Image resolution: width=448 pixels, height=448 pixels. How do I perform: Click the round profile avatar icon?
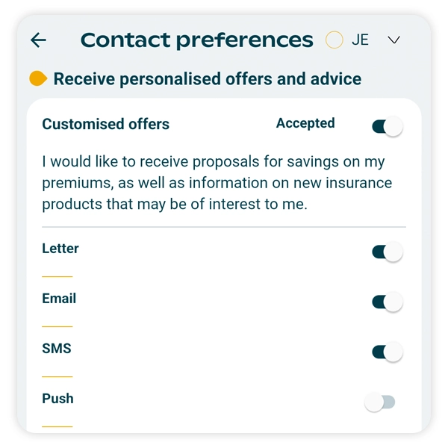(x=334, y=40)
